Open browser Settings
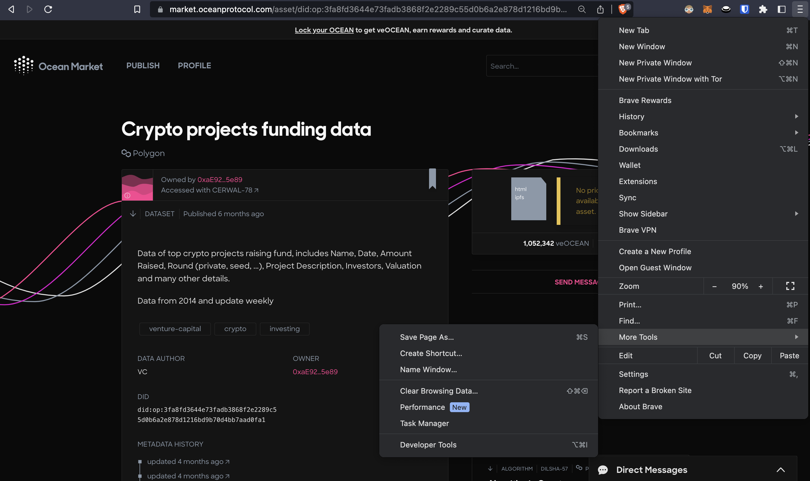 click(x=703, y=374)
